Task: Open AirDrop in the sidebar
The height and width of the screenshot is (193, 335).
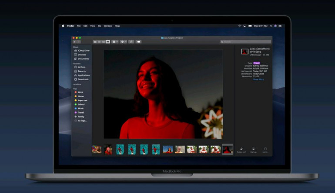Action: click(80, 67)
